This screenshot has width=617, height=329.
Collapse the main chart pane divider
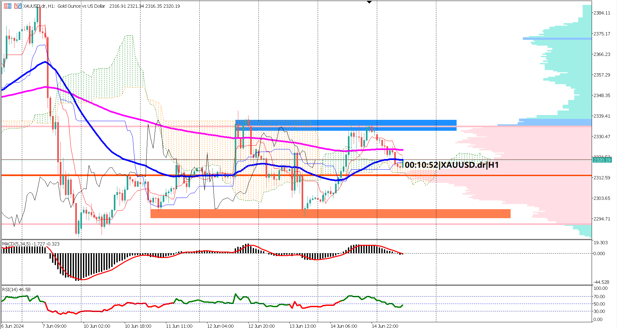tap(309, 239)
